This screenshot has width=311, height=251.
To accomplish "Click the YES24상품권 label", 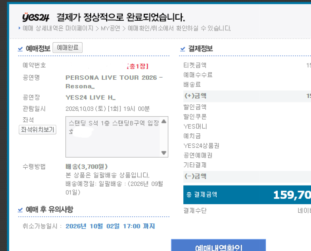I will (201, 146).
